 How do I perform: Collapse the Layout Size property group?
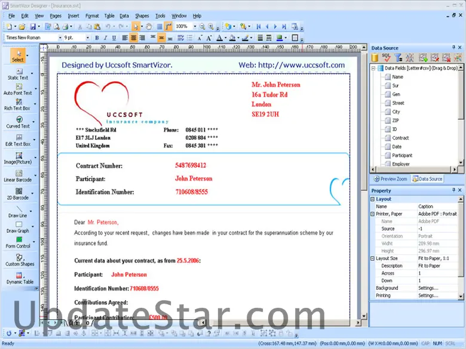[372, 258]
